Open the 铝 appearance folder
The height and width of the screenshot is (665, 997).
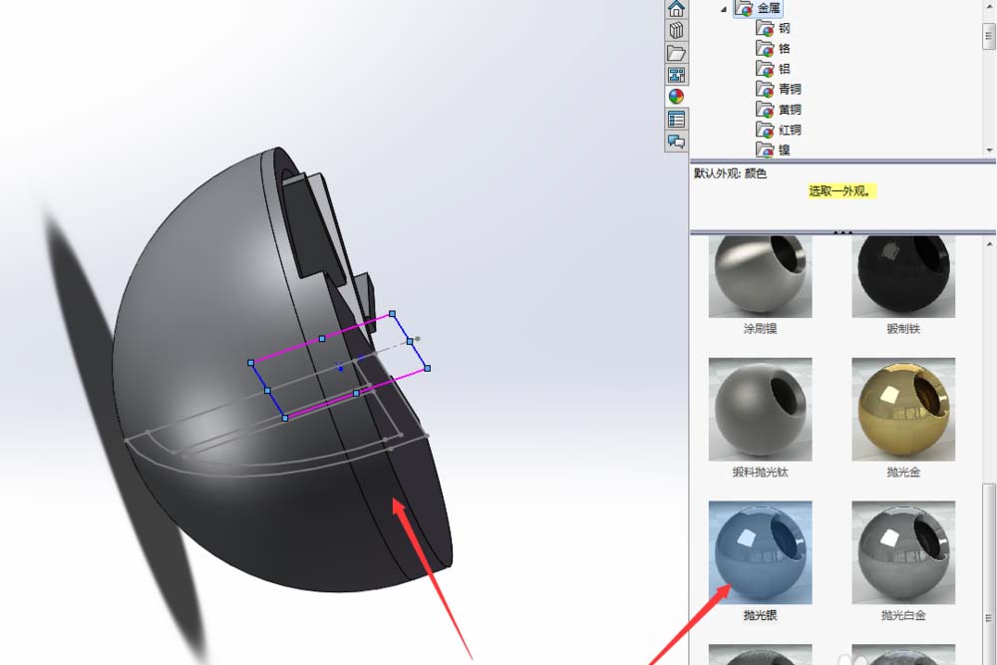tap(774, 69)
